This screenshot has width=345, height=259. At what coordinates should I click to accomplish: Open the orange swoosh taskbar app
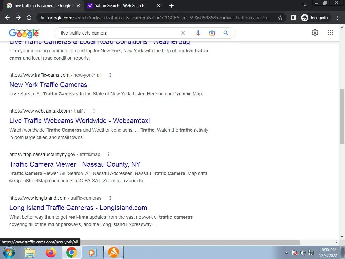coord(113,252)
